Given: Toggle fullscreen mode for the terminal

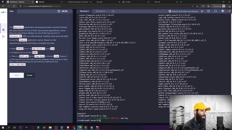Looking at the screenshot, I should [215, 11].
